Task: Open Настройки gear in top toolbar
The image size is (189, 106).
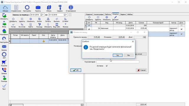Action: coord(27,9)
